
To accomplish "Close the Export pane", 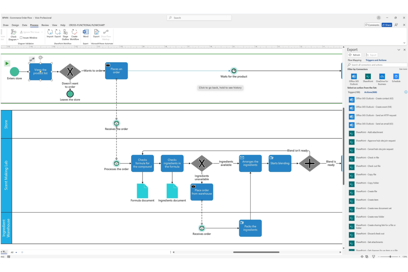I will pos(404,50).
